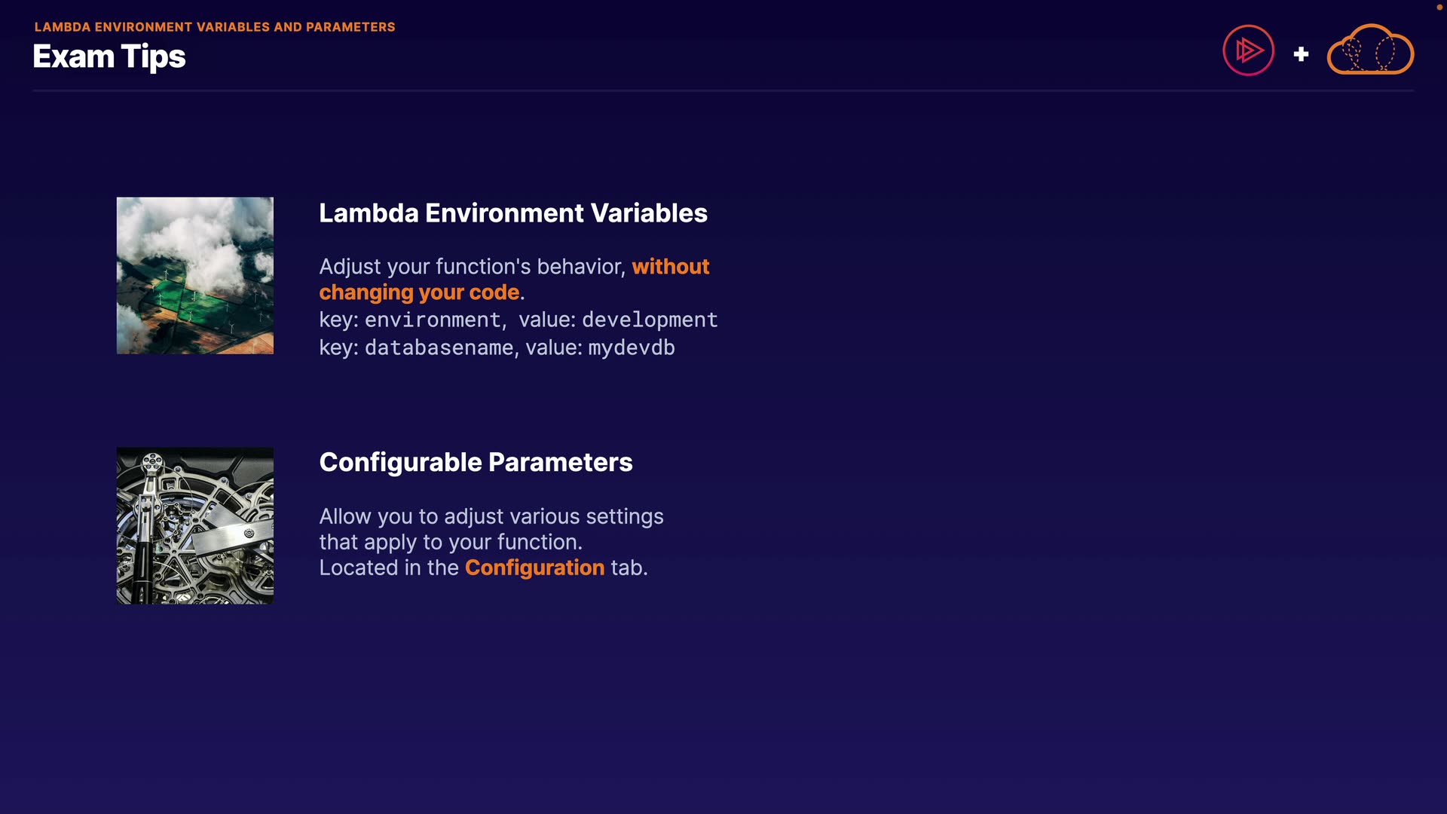Select the "mydevdb" value text

tap(632, 348)
